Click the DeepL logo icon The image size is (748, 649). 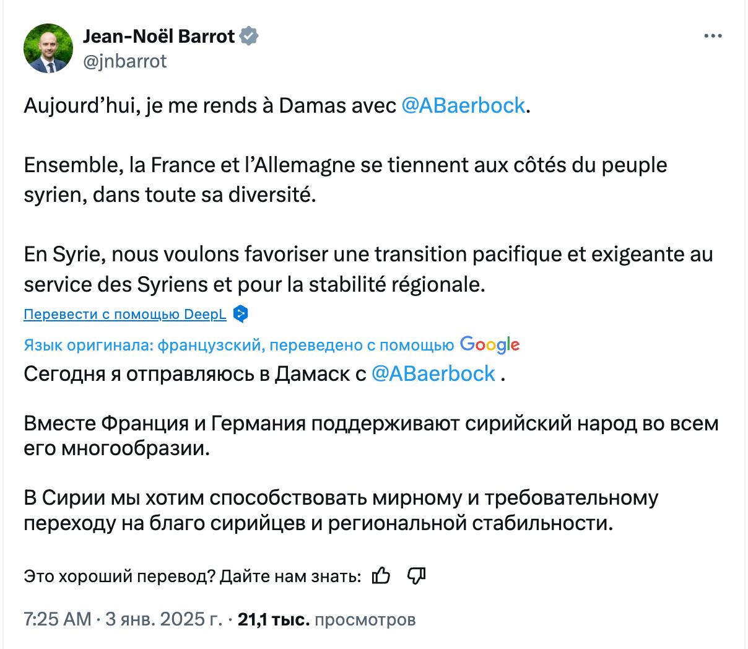pos(241,315)
